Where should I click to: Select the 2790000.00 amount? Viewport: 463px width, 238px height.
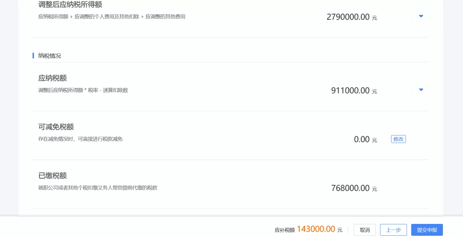[348, 17]
